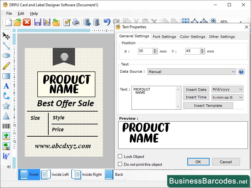Switch to the Font Settings tab
The width and height of the screenshot is (251, 188).
tap(164, 36)
